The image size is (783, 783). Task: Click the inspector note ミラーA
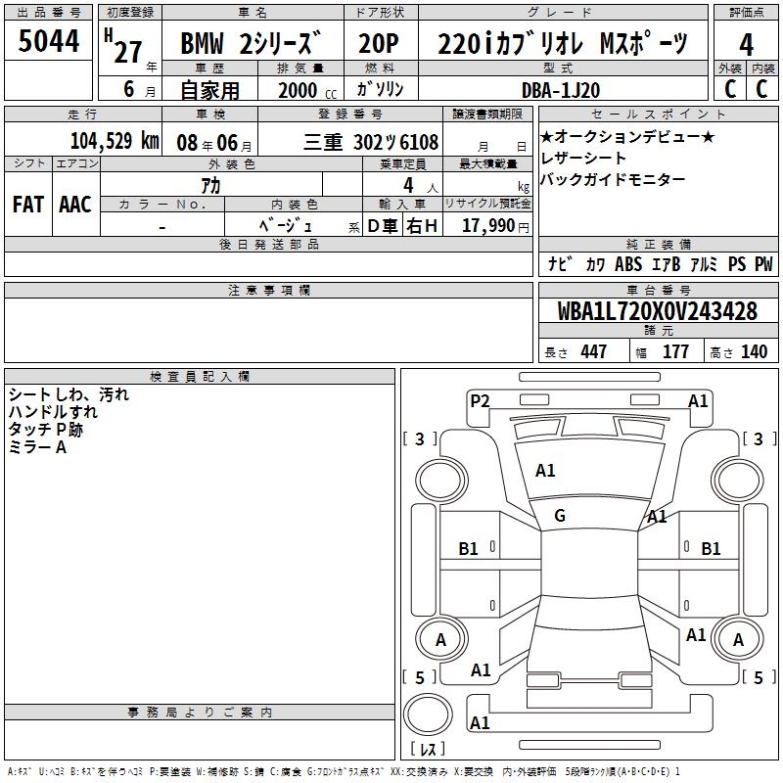[37, 447]
